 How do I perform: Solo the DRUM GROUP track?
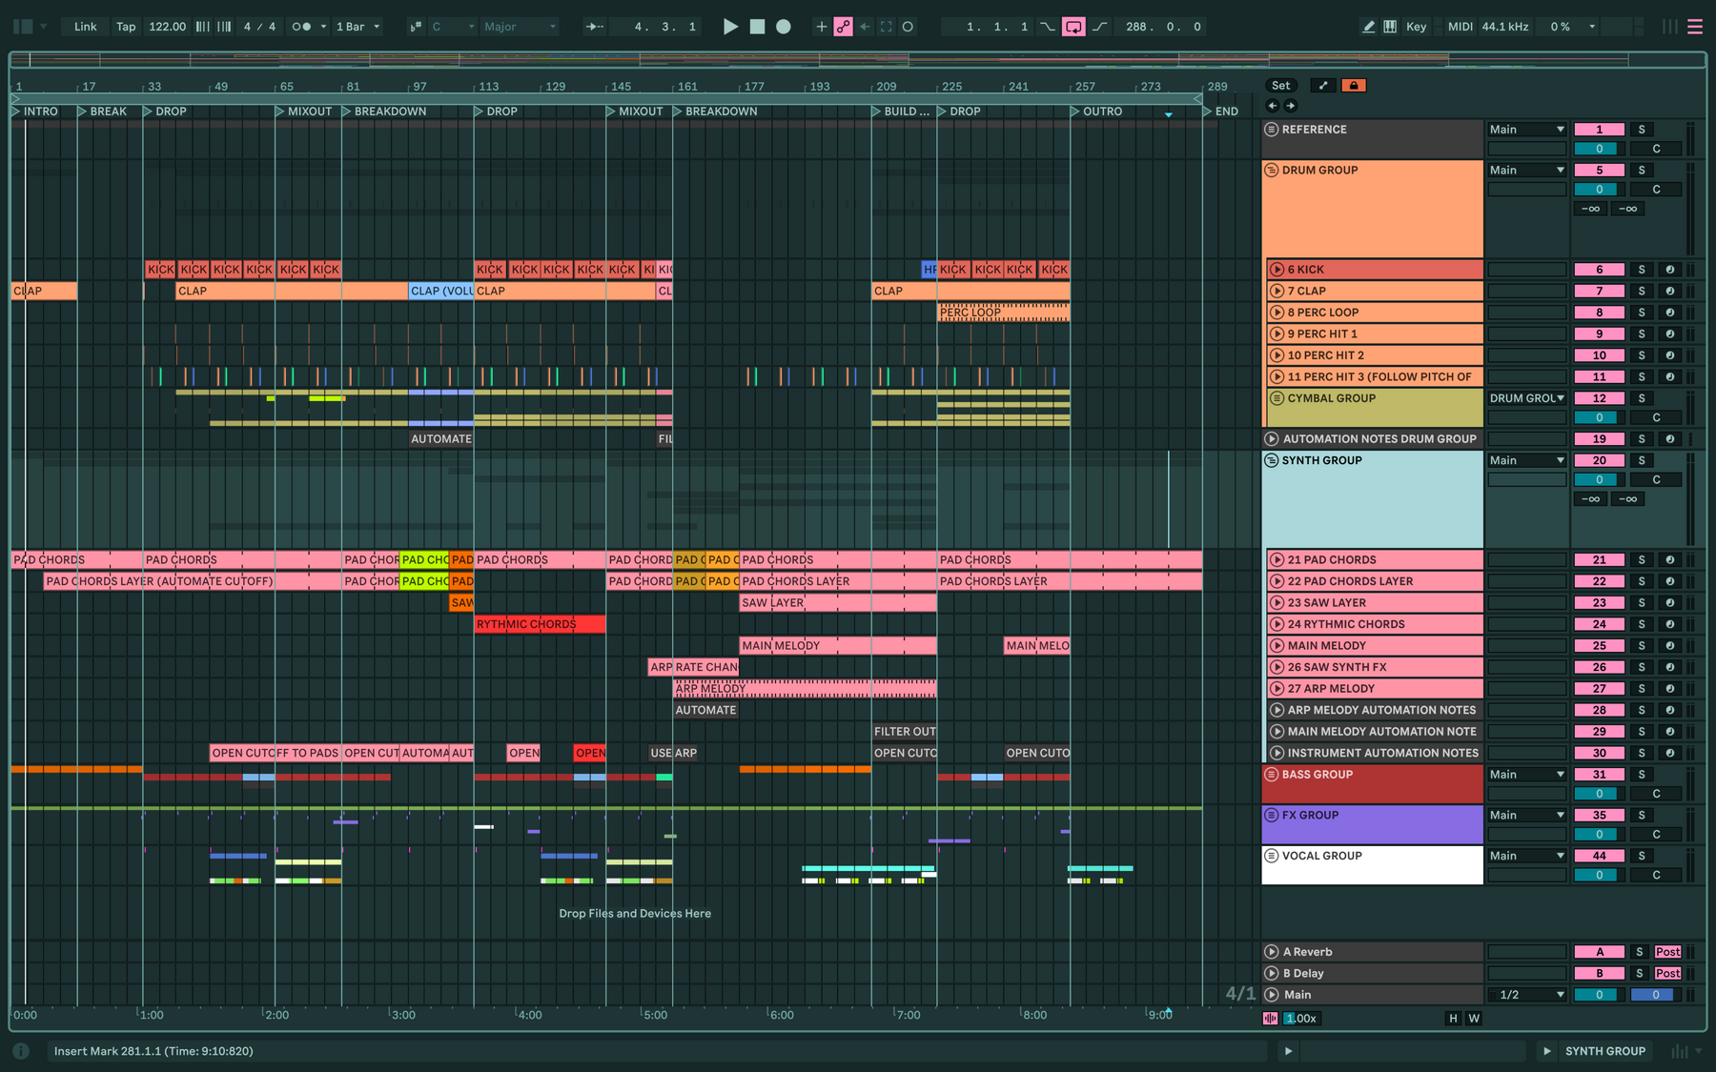(x=1642, y=171)
